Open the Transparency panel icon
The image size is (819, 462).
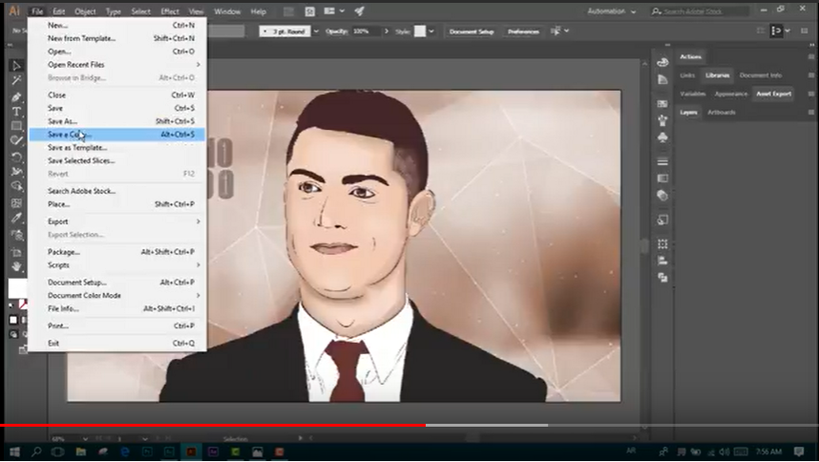662,196
